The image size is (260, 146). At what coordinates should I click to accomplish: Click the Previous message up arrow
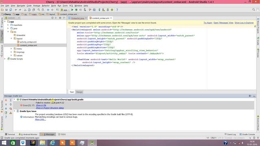coord(6,105)
